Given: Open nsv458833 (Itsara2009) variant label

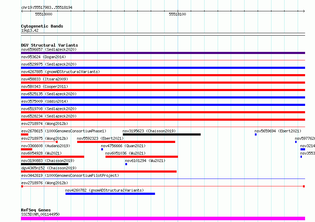Looking at the screenshot, I should pyautogui.click(x=45, y=79).
